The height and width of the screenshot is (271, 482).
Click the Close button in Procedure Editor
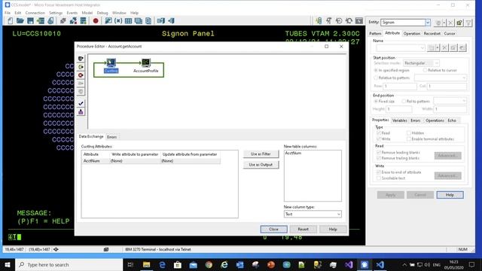pos(273,229)
